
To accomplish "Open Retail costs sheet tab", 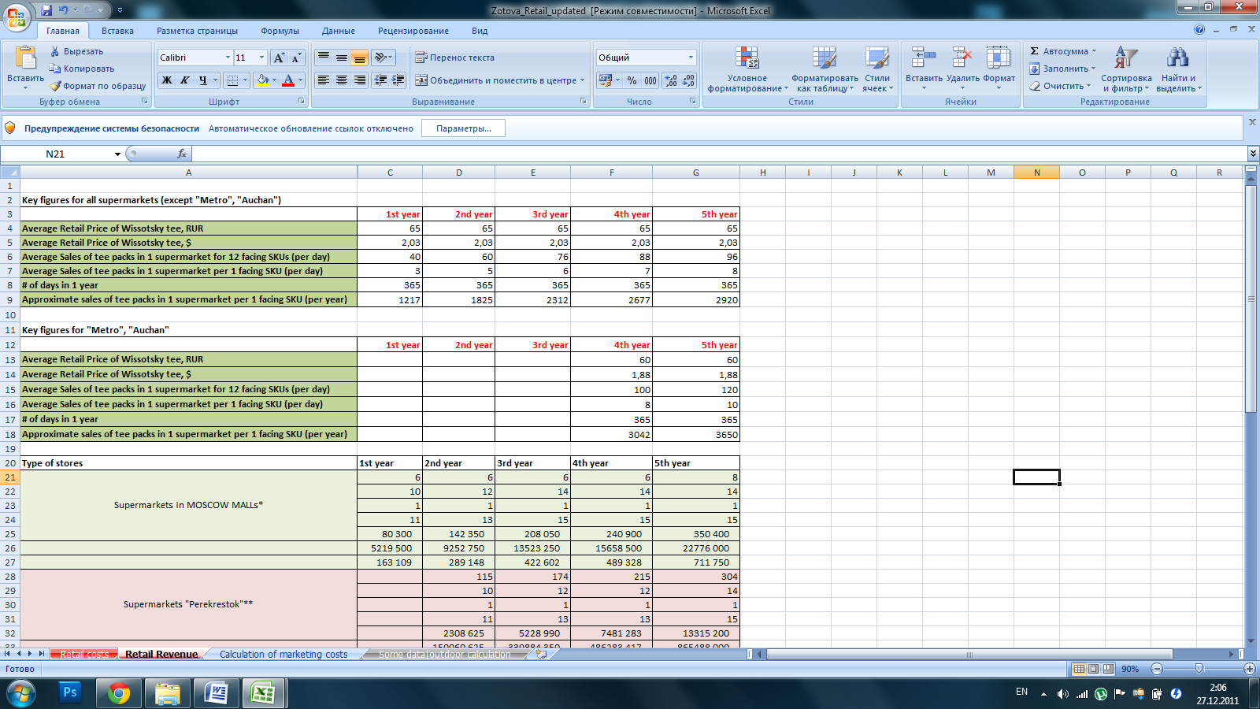I will coord(84,654).
